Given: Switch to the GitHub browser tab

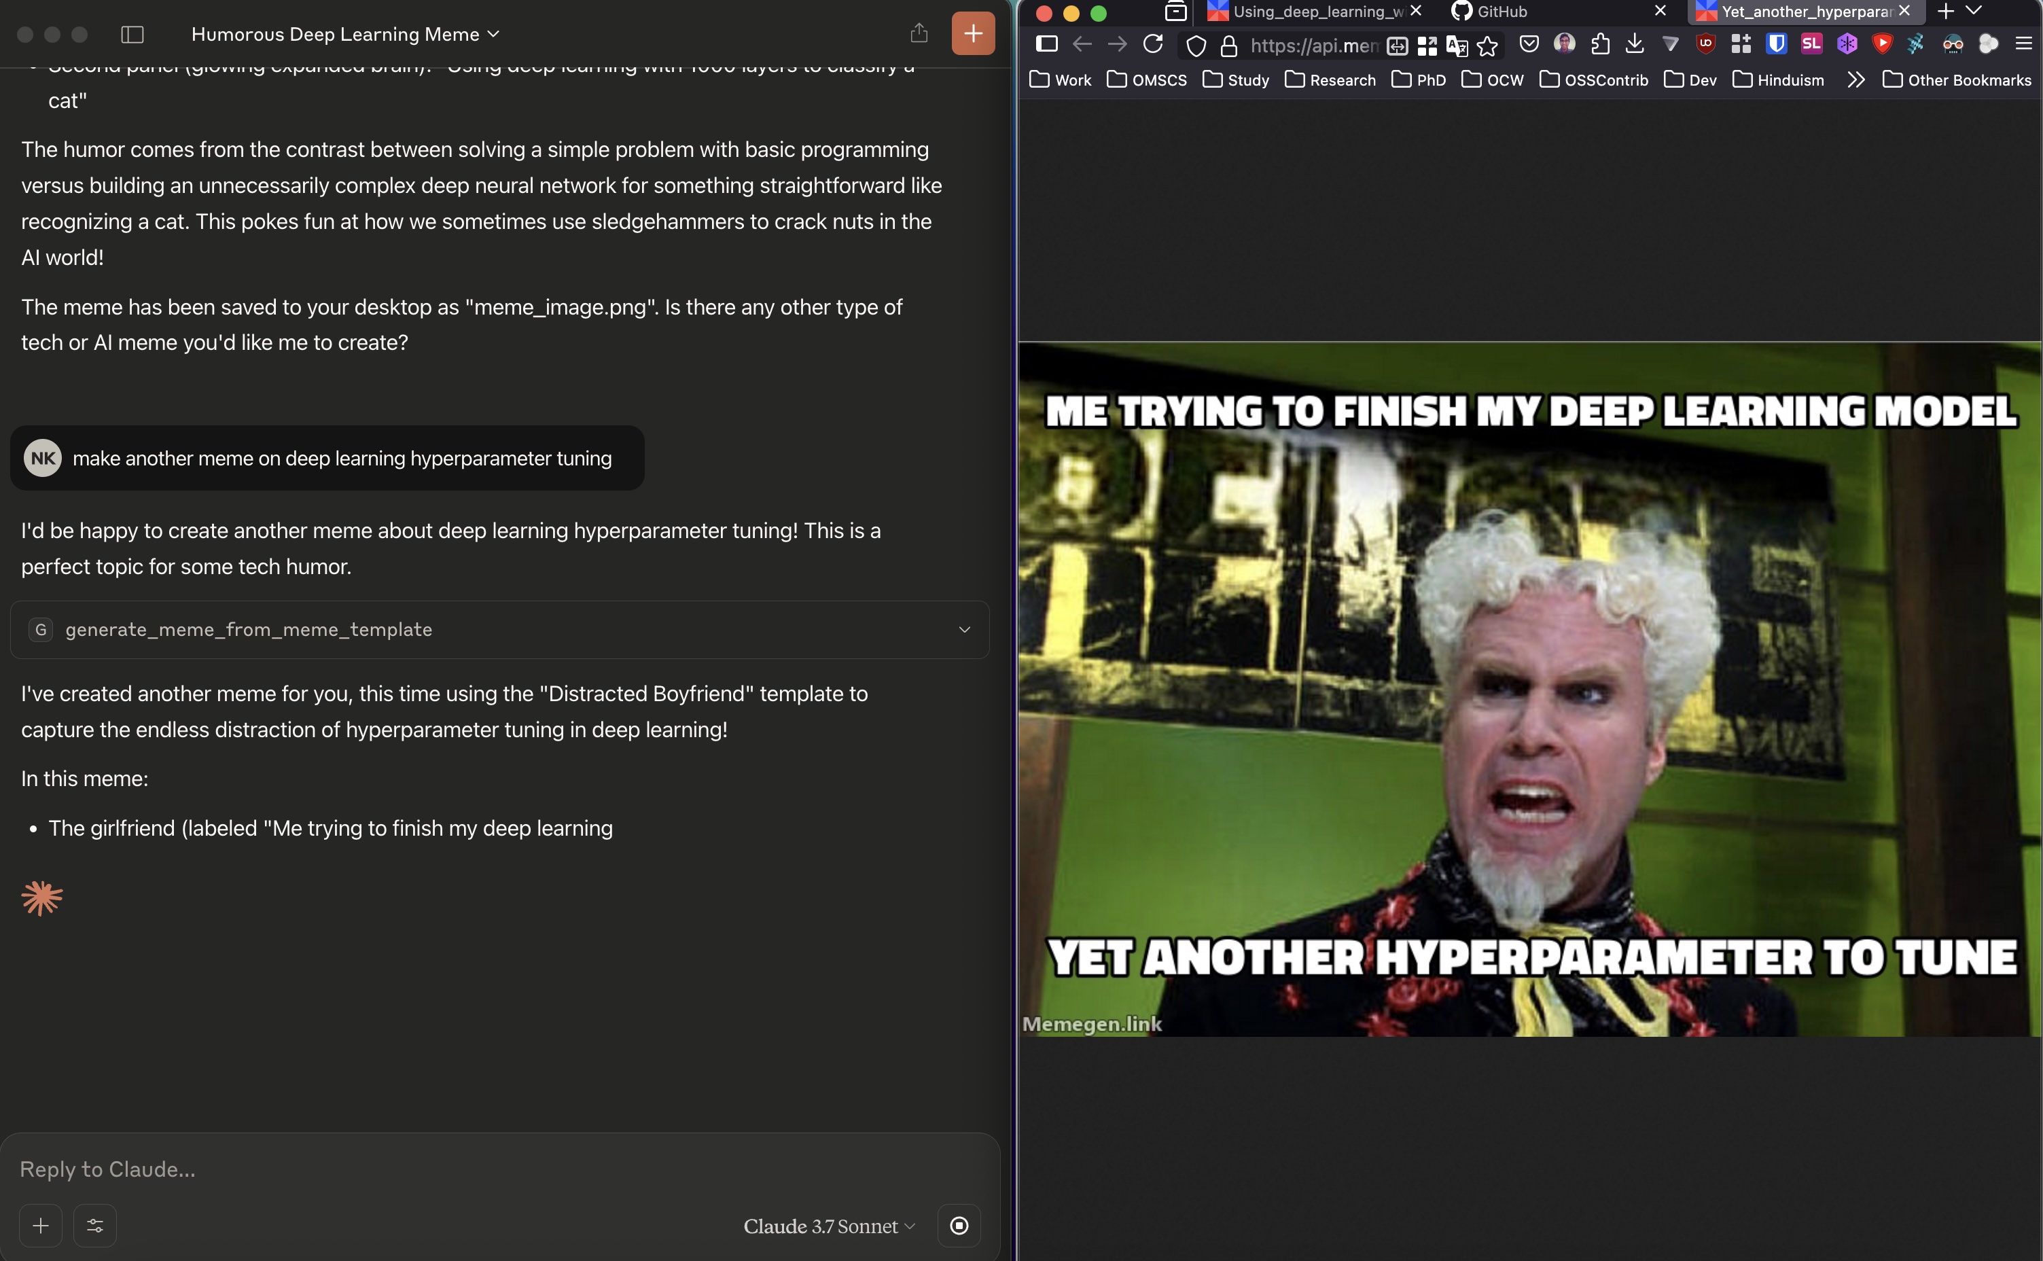Looking at the screenshot, I should tap(1501, 12).
